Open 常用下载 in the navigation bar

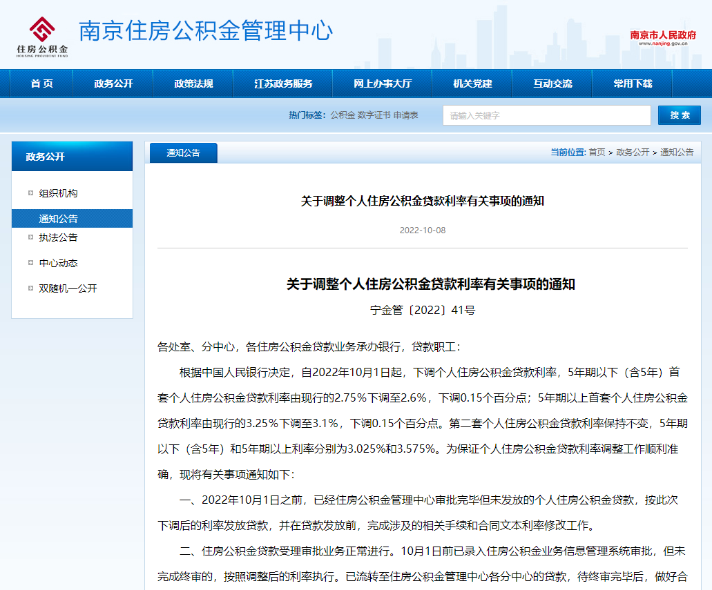[x=633, y=83]
